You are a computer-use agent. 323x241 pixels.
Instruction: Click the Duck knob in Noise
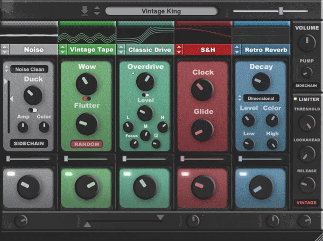tap(33, 95)
